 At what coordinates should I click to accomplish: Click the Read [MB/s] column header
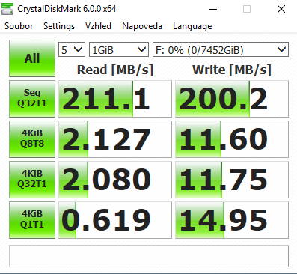[x=115, y=70]
